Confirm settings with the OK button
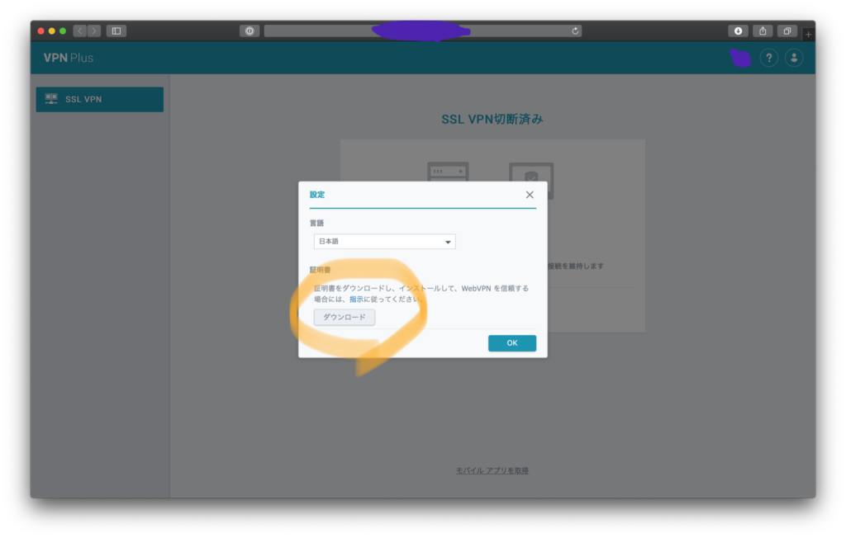The image size is (846, 538). 511,343
